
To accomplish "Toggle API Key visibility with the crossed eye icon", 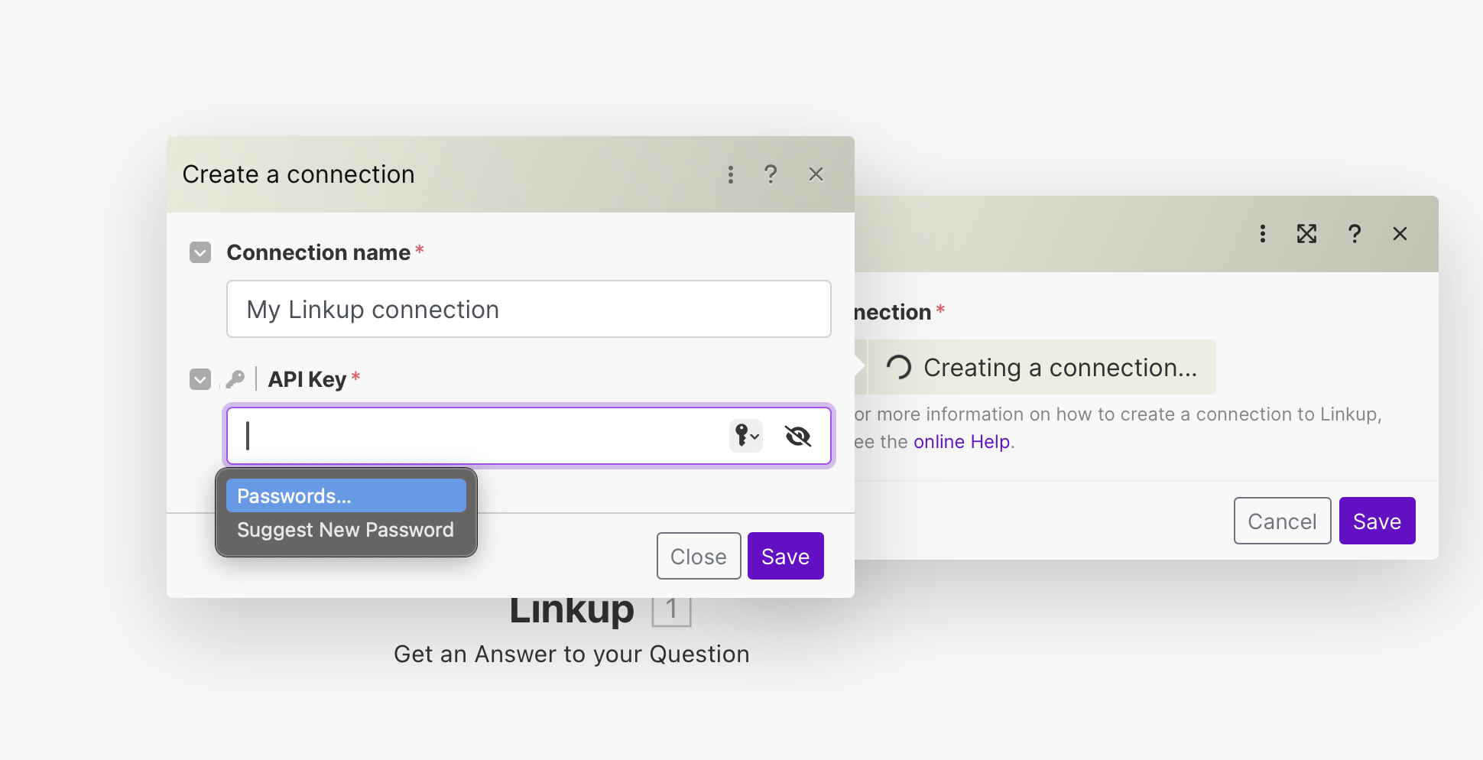I will (798, 436).
